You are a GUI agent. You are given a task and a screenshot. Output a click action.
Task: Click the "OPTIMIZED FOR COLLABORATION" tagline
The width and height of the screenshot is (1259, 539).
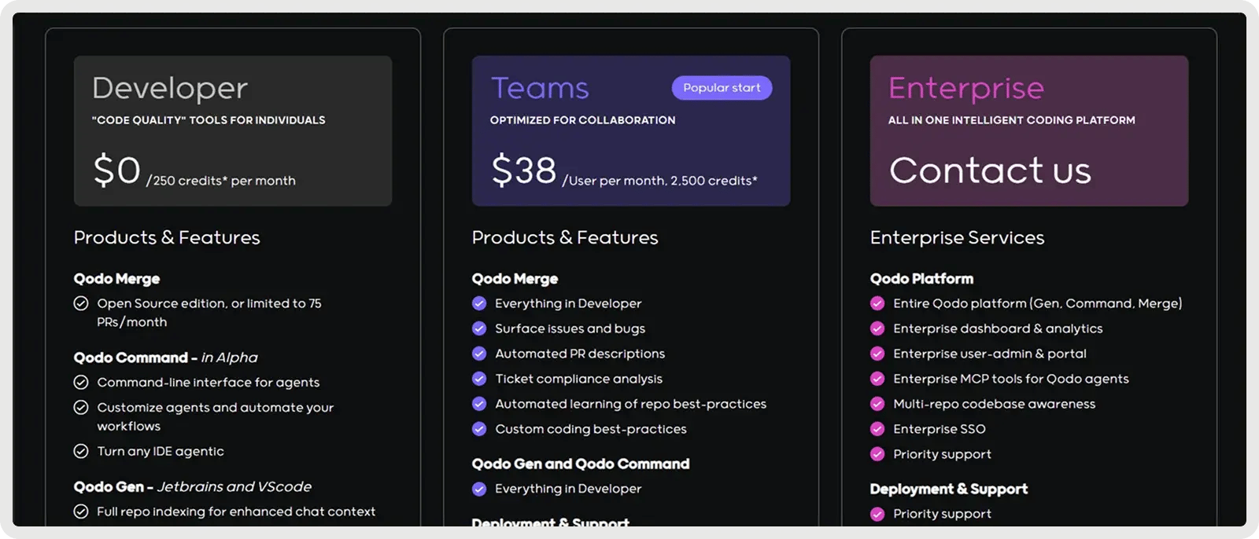pos(583,120)
